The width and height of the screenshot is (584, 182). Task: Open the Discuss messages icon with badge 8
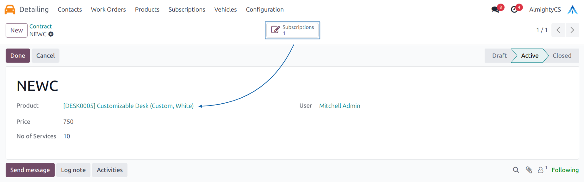[494, 9]
